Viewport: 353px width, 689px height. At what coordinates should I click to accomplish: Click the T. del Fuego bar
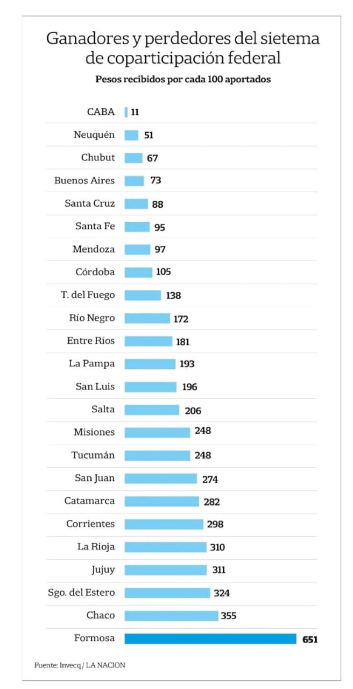(x=143, y=295)
